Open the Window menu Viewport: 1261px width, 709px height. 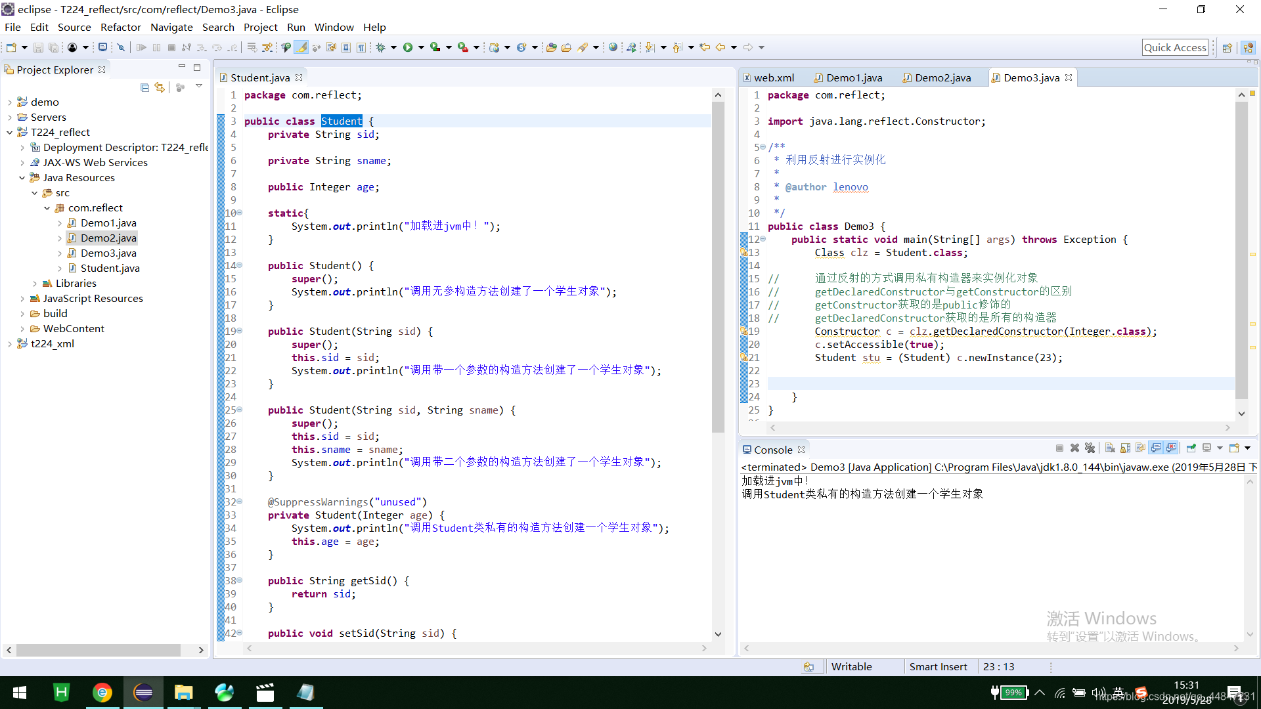point(334,27)
